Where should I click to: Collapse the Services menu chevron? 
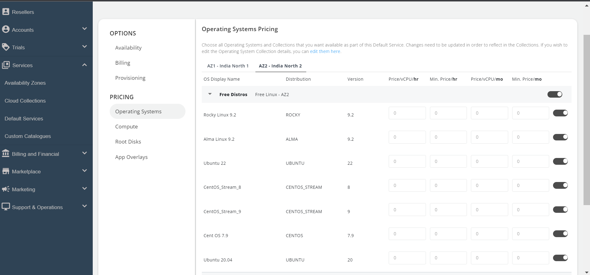click(x=84, y=65)
